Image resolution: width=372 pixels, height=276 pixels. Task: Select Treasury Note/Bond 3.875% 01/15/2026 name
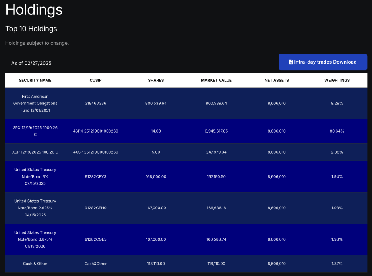point(35,239)
